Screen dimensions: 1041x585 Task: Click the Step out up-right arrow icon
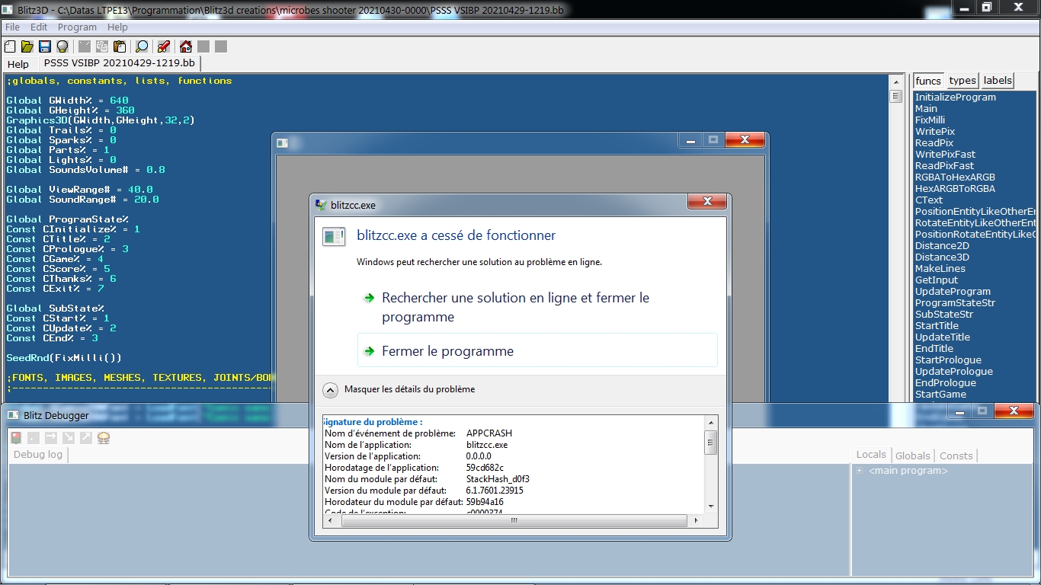86,438
